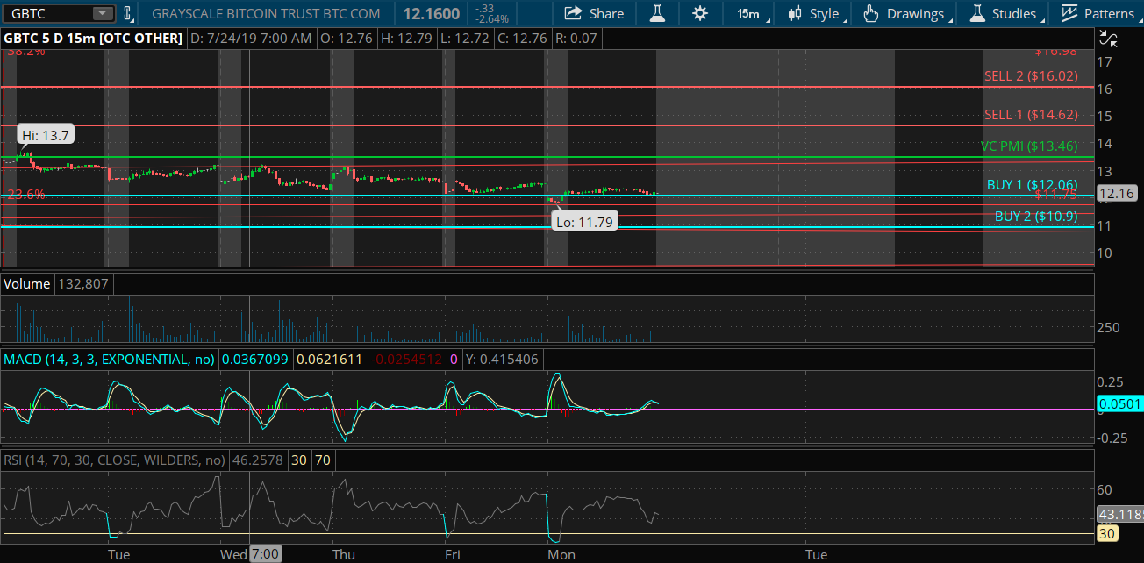Click the Hi: 13.7 price bubble
This screenshot has height=563, width=1144.
coord(46,135)
